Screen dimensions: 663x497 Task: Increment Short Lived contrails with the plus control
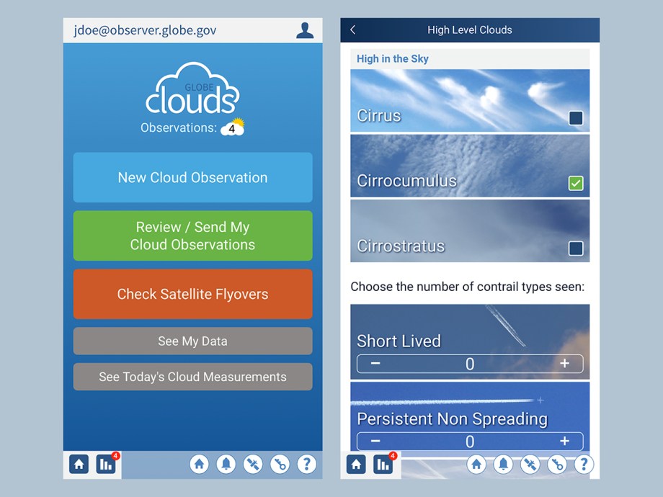[566, 364]
